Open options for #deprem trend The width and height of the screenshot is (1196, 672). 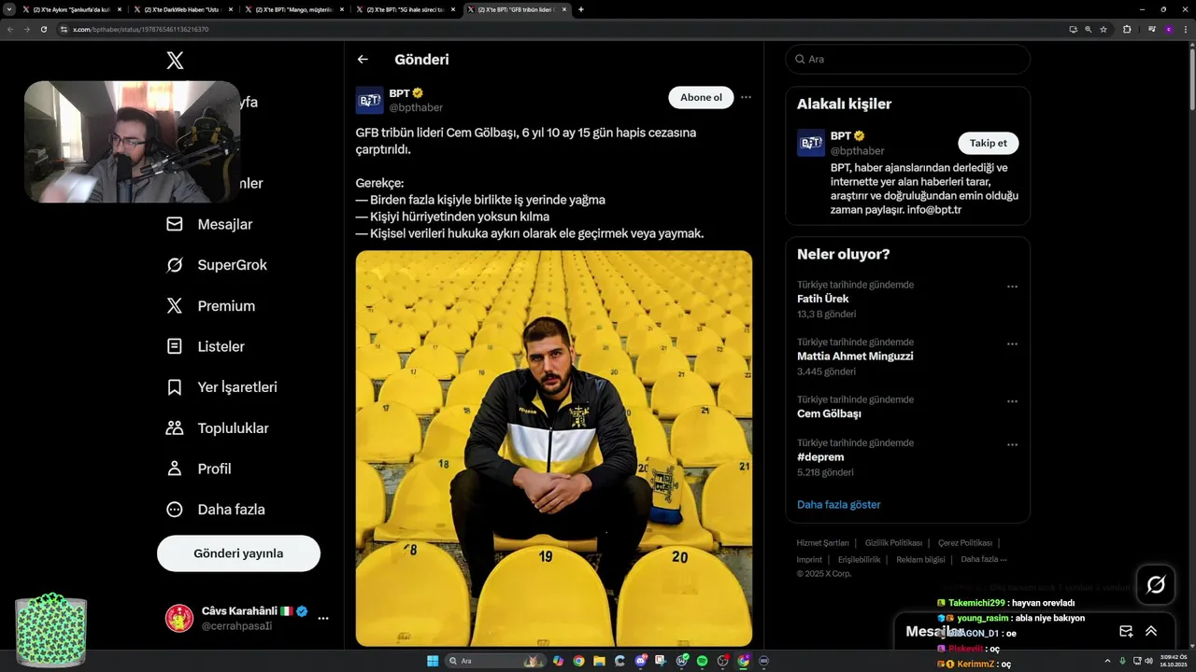click(1012, 445)
